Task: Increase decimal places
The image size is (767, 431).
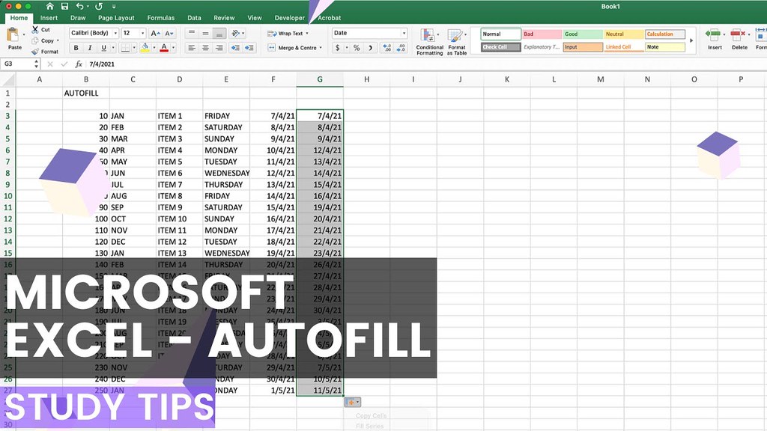Action: coord(387,48)
